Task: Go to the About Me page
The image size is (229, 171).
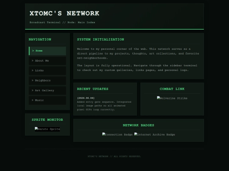Action: (47, 61)
